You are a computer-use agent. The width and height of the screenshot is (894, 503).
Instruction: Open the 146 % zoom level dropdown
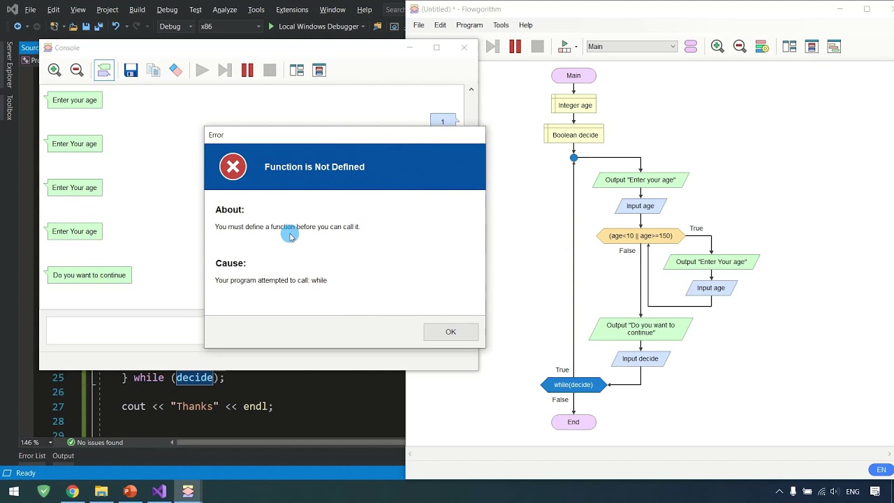(x=50, y=442)
